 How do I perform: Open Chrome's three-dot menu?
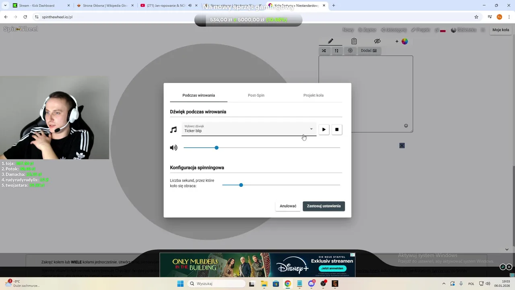point(509,17)
